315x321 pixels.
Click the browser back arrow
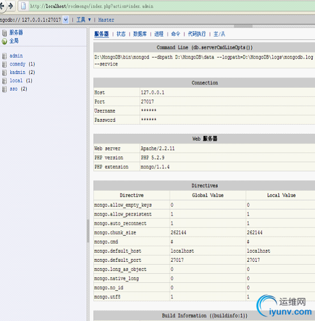[x=2, y=6]
